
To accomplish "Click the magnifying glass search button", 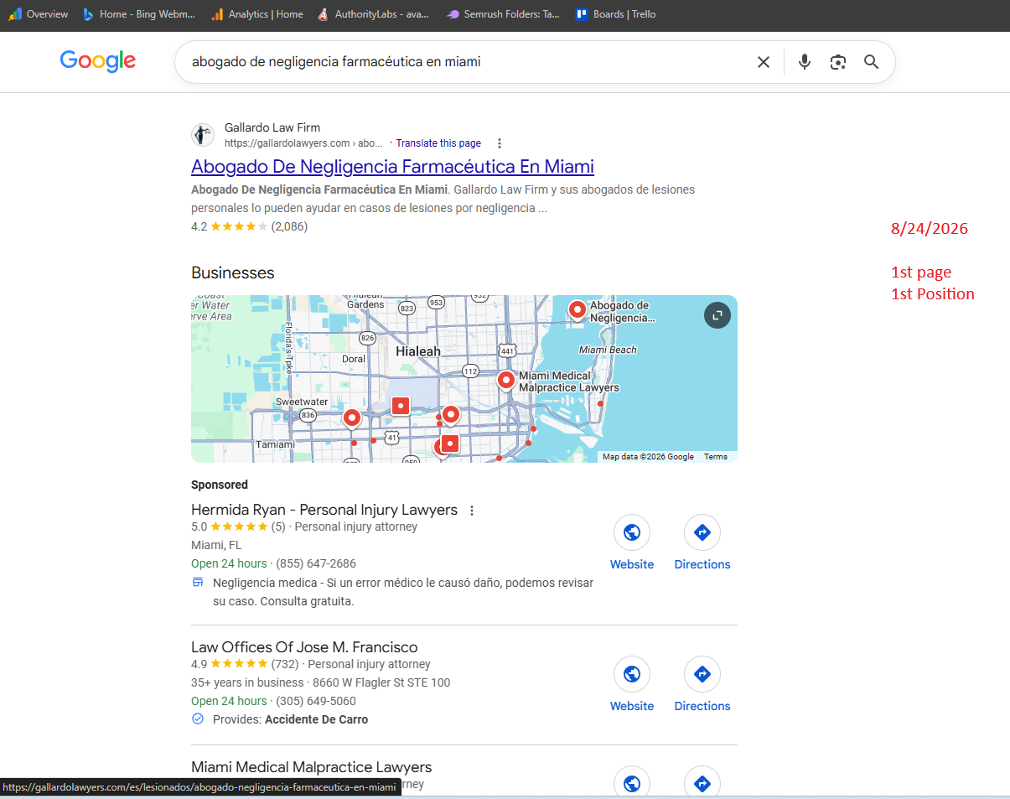I will [872, 62].
